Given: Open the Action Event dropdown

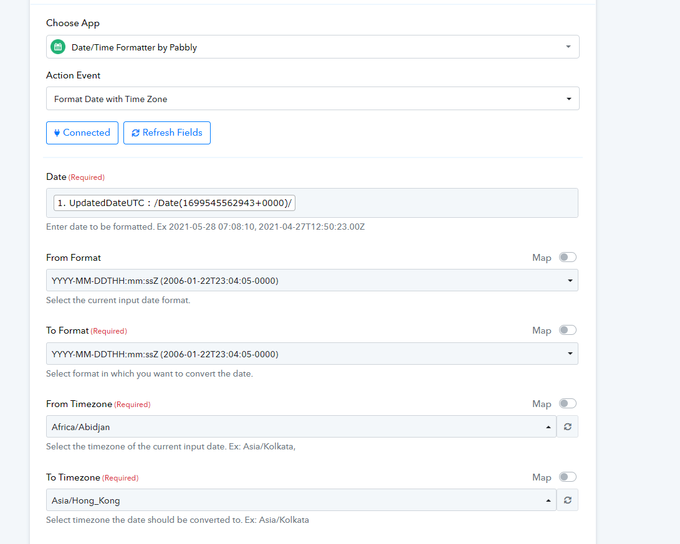Looking at the screenshot, I should [313, 99].
